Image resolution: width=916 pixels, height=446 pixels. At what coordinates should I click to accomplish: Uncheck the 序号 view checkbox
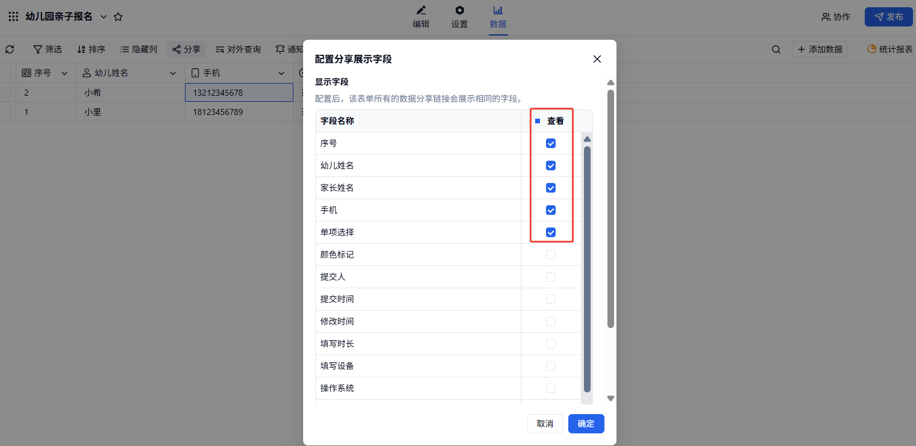[x=550, y=143]
